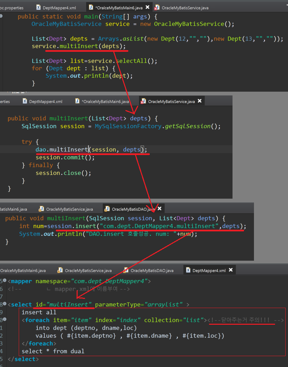Click XML icon on the active DeptMapper4.xml bottom tab
Viewport: 288px width, 367px height.
[x=188, y=270]
